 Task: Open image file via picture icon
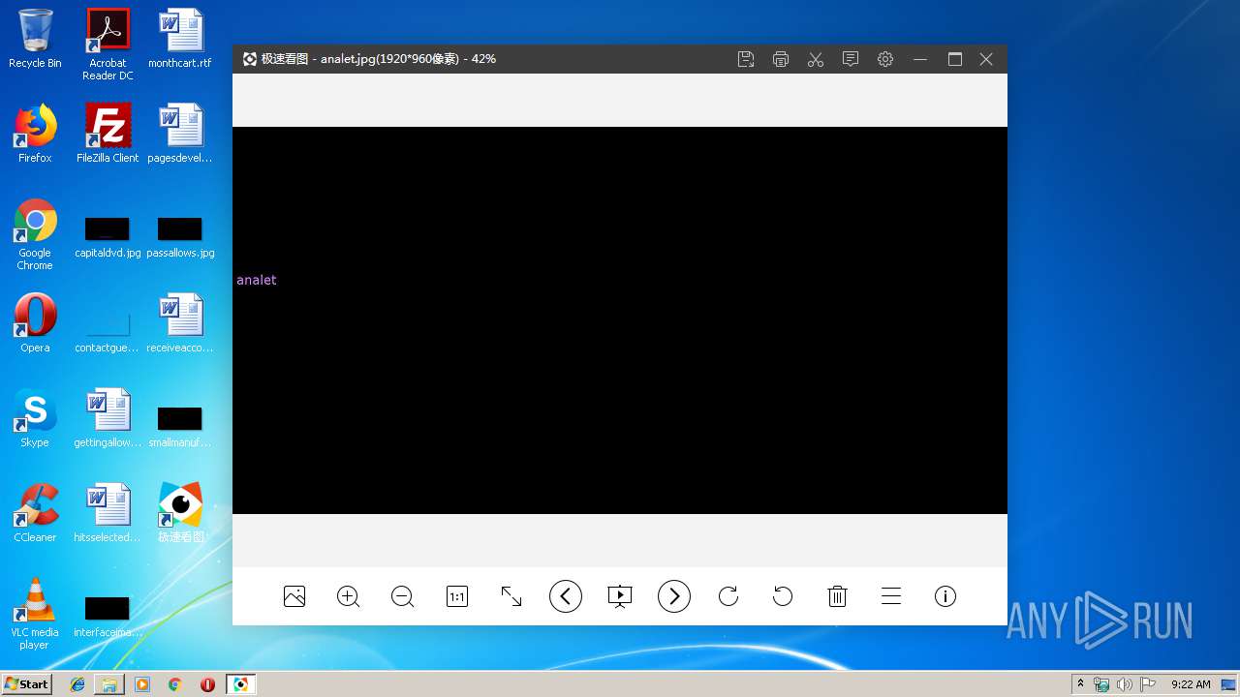(294, 596)
